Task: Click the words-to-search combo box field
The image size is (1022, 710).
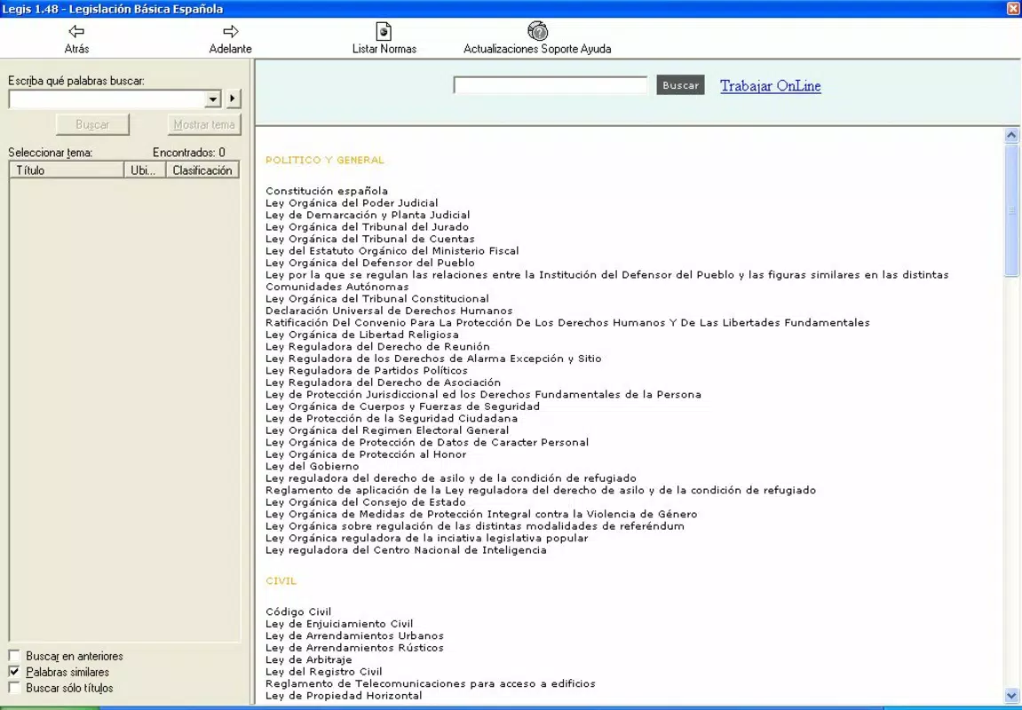Action: [x=107, y=99]
